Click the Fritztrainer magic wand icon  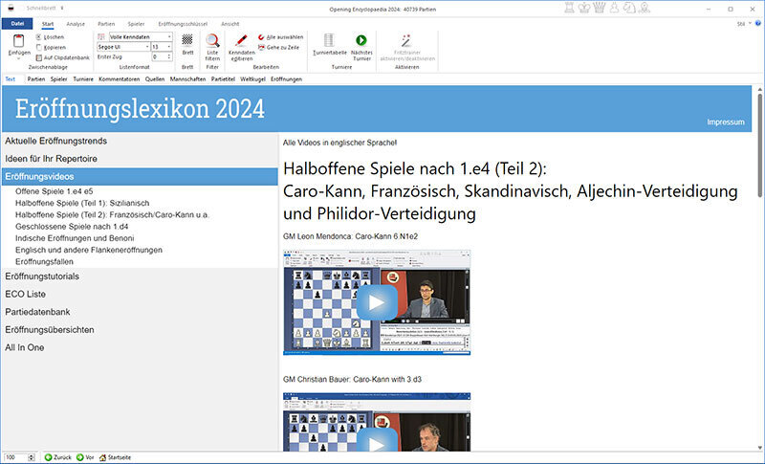pos(406,40)
